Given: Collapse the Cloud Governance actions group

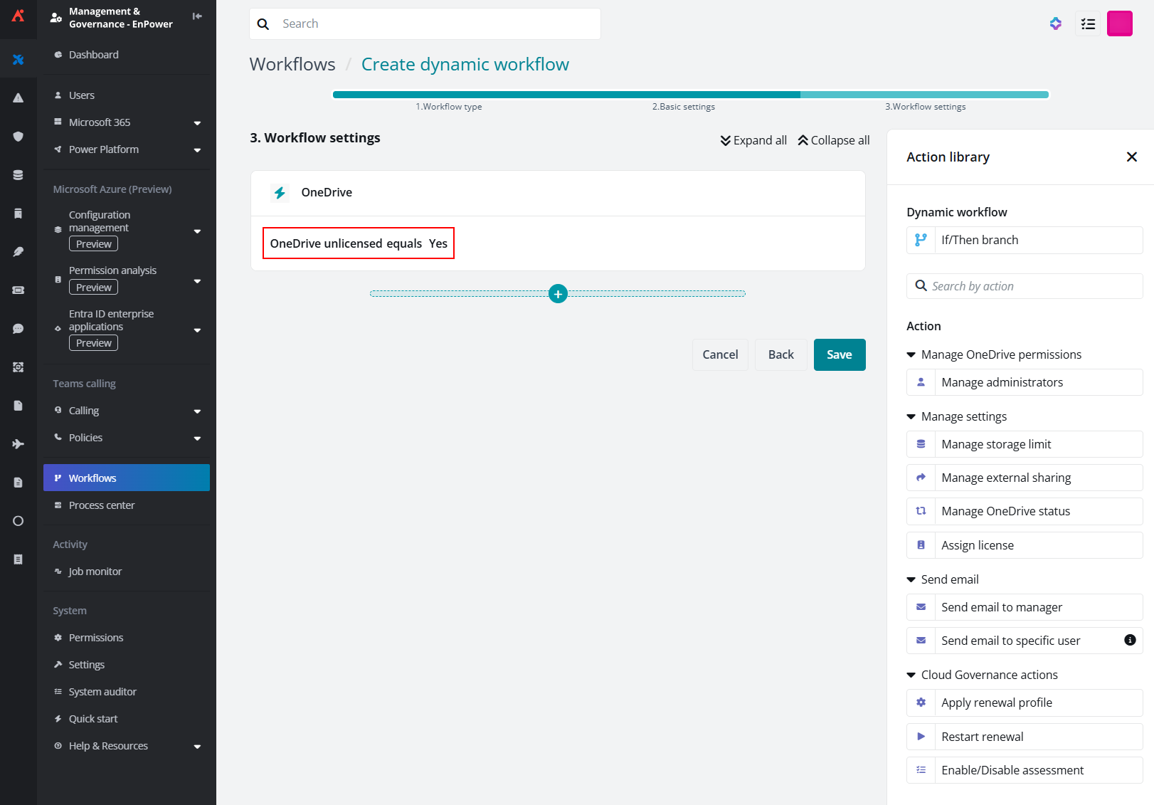Looking at the screenshot, I should point(911,675).
